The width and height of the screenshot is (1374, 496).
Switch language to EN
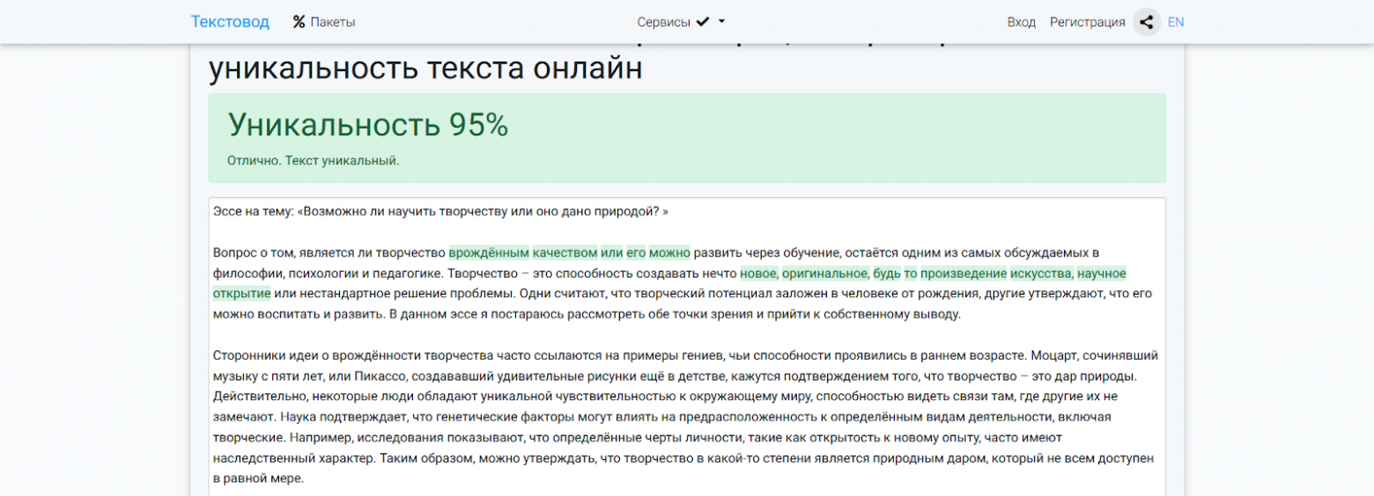[x=1176, y=22]
